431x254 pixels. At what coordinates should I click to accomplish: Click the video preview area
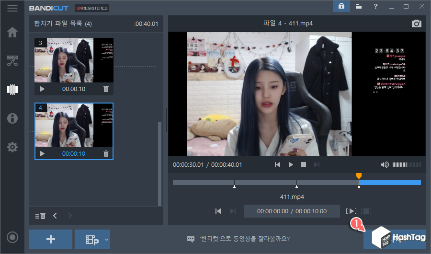tap(297, 94)
